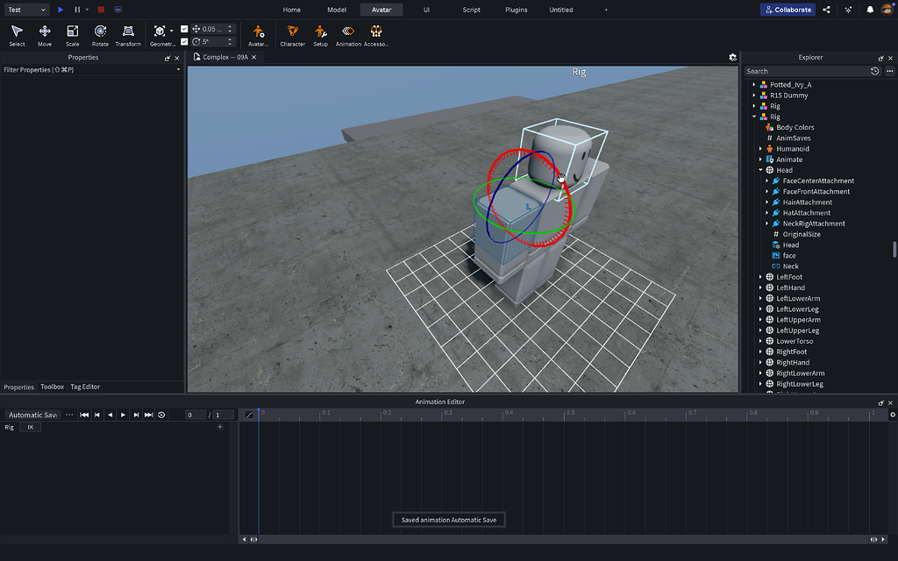Expand the LowerTorso node

tap(760, 341)
